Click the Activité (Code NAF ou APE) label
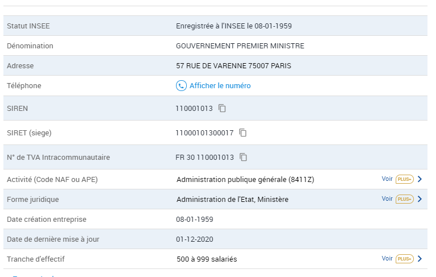This screenshot has width=436, height=277. 52,180
